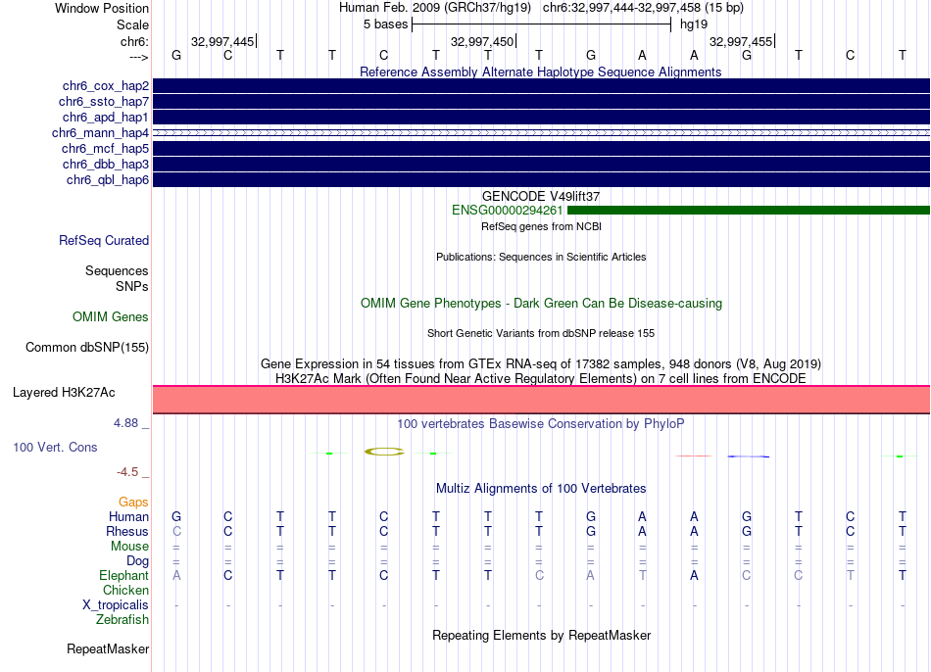Click the chr6: ruler label
Viewport: 931px width, 672px height.
click(x=134, y=41)
